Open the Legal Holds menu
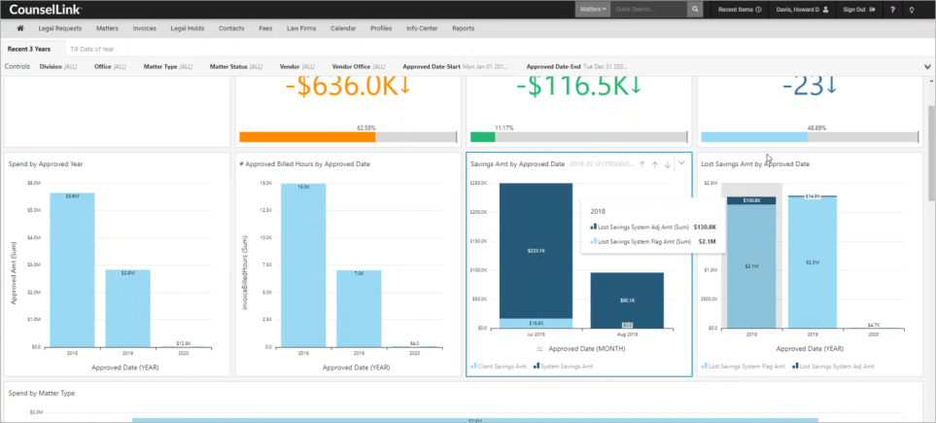The width and height of the screenshot is (936, 423). [x=187, y=28]
